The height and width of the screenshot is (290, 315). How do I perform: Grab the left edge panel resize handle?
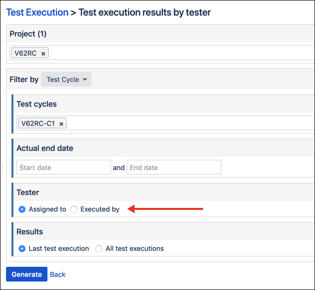tap(2, 168)
